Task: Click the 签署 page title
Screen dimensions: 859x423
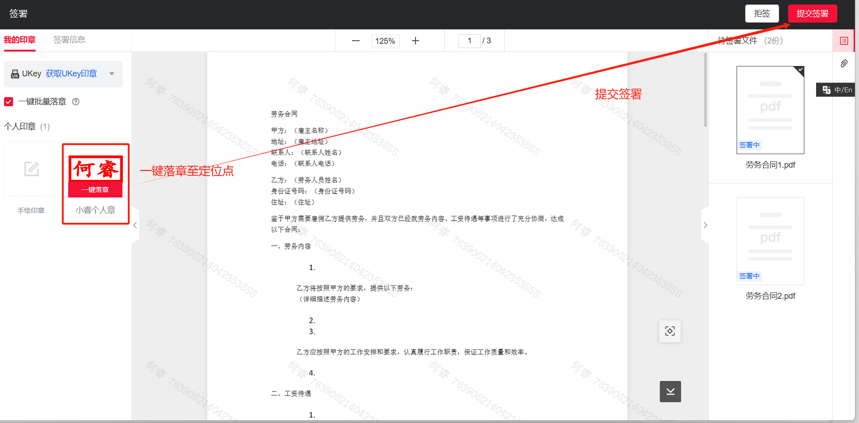Action: click(x=19, y=14)
